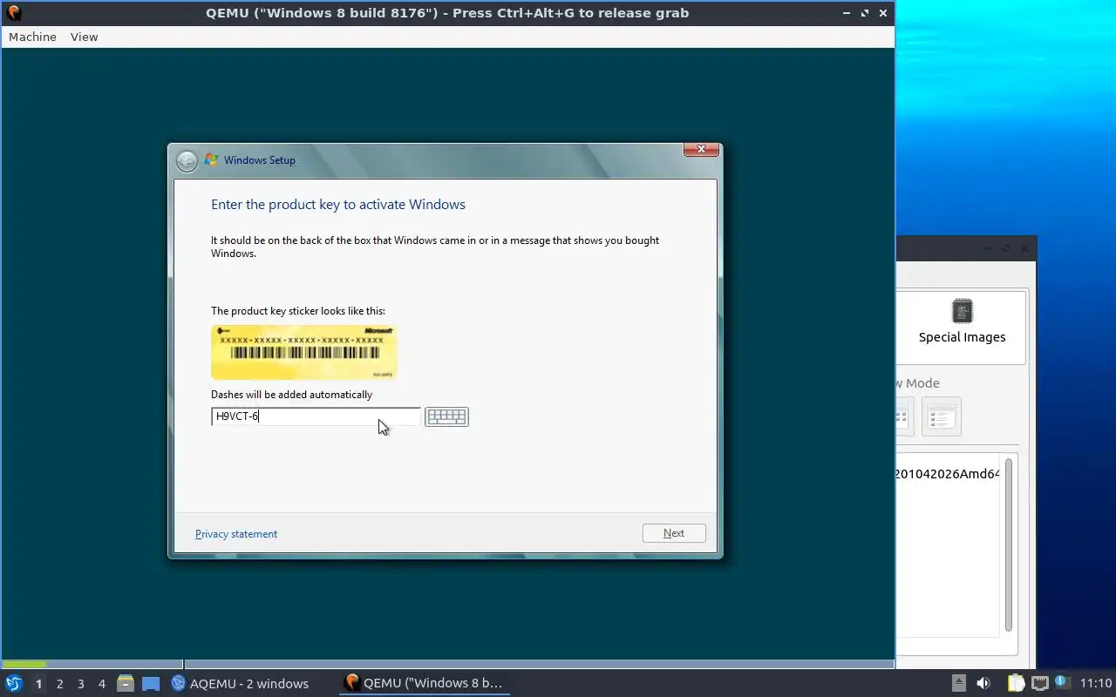Switch to workspace 4
Screen dimensions: 1116x697
click(101, 684)
